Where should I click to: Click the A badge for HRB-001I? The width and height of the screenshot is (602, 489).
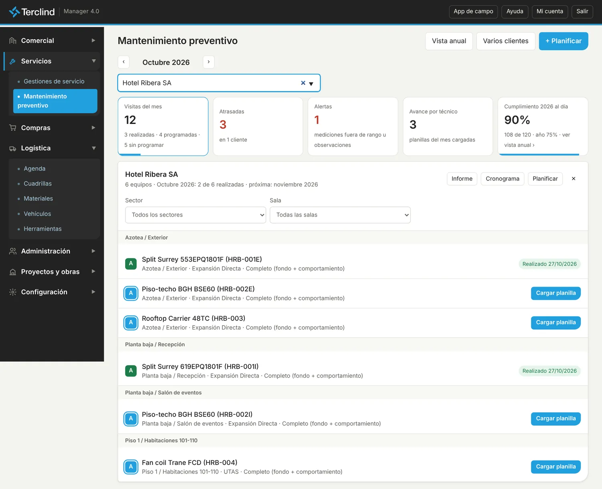(x=131, y=371)
